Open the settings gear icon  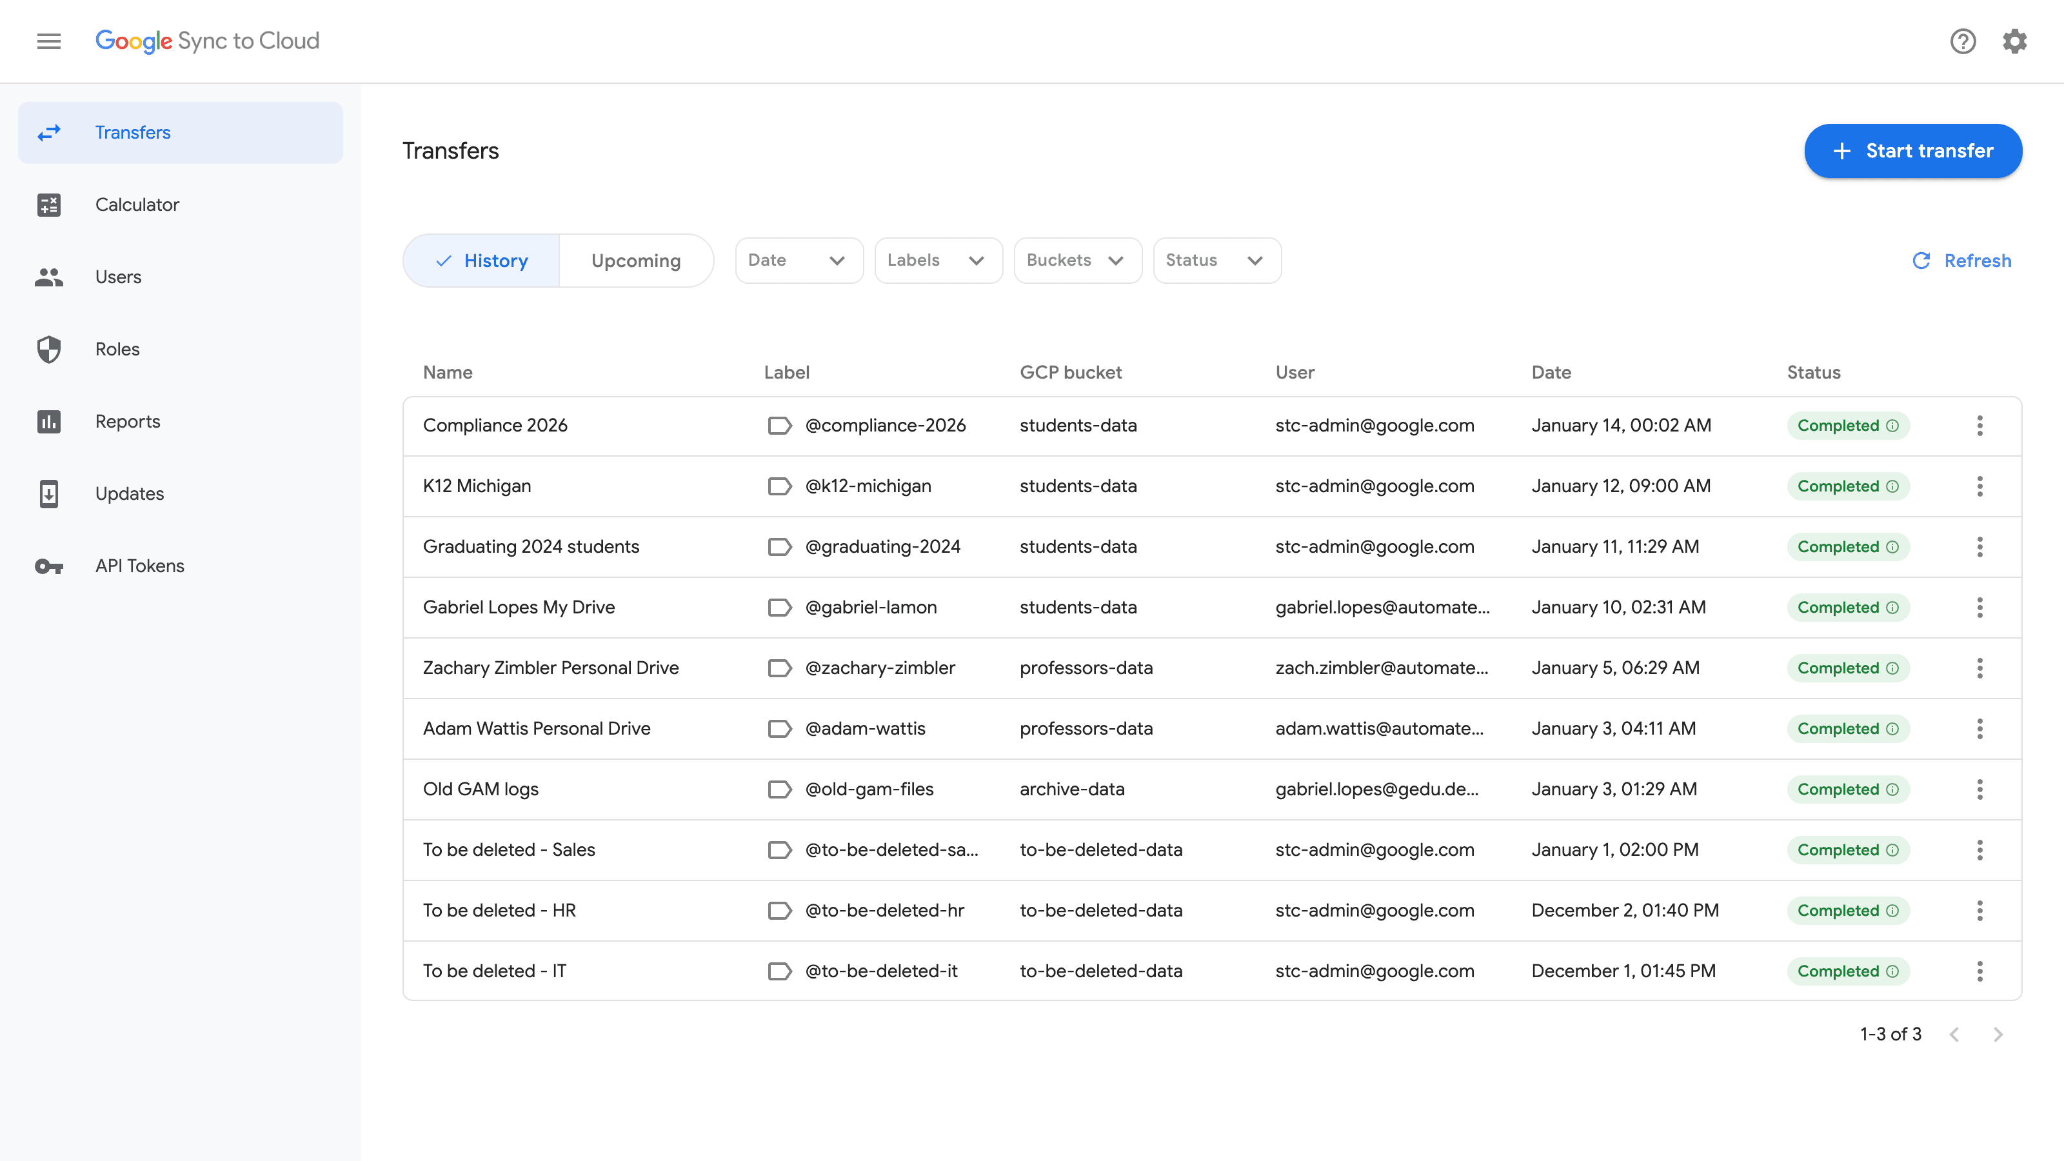[2015, 41]
